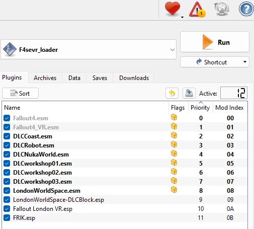This screenshot has height=229, width=254.
Task: Open the warning notifications triangle icon
Action: click(x=197, y=10)
